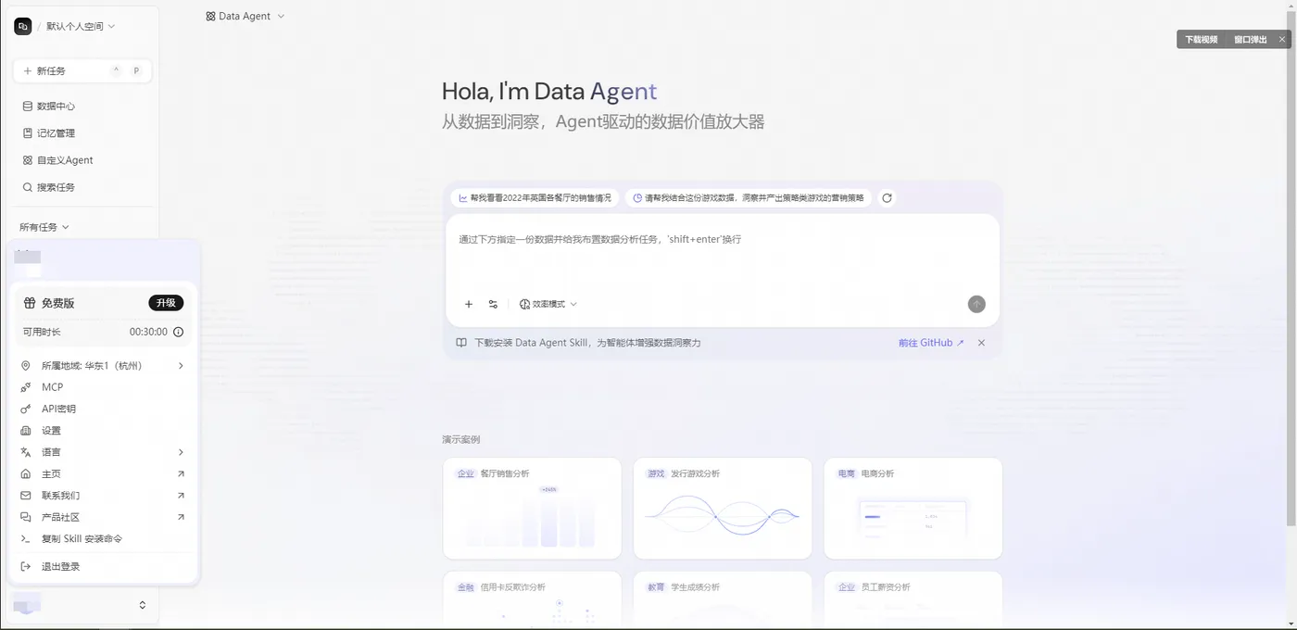Collapse the 所有任务 task list
Viewport: 1297px width, 630px height.
(44, 227)
